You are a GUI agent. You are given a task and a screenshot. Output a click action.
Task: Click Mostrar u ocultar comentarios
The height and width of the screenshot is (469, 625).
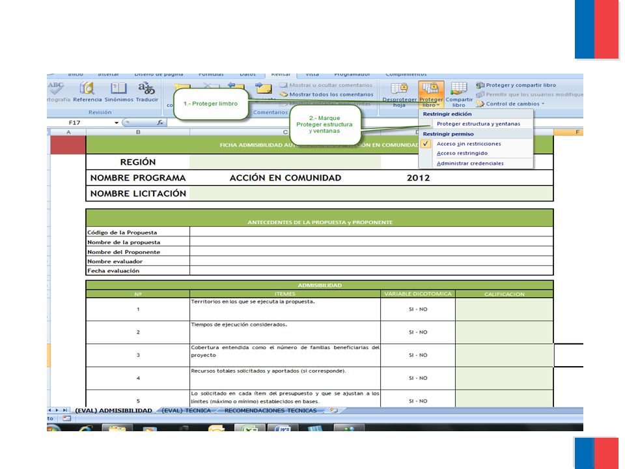pyautogui.click(x=326, y=85)
